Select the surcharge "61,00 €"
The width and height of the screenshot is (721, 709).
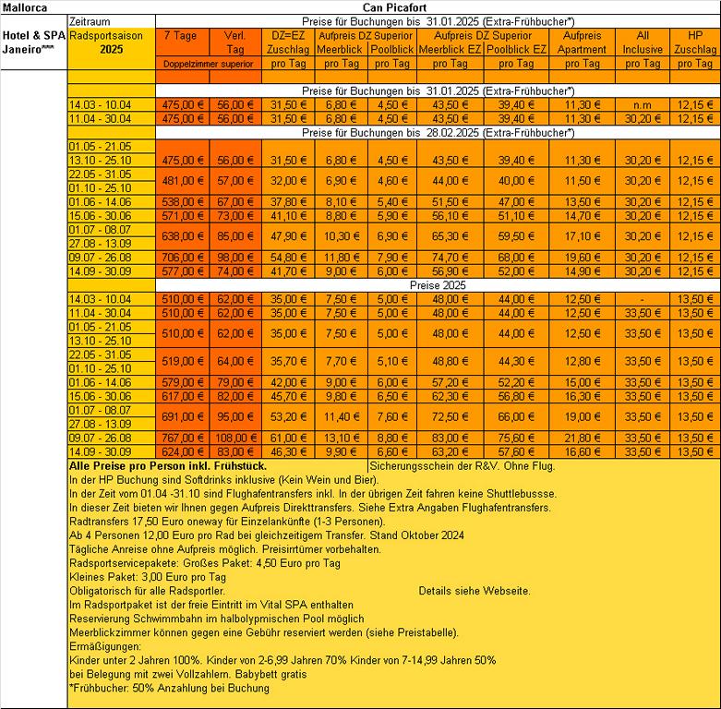click(x=288, y=439)
